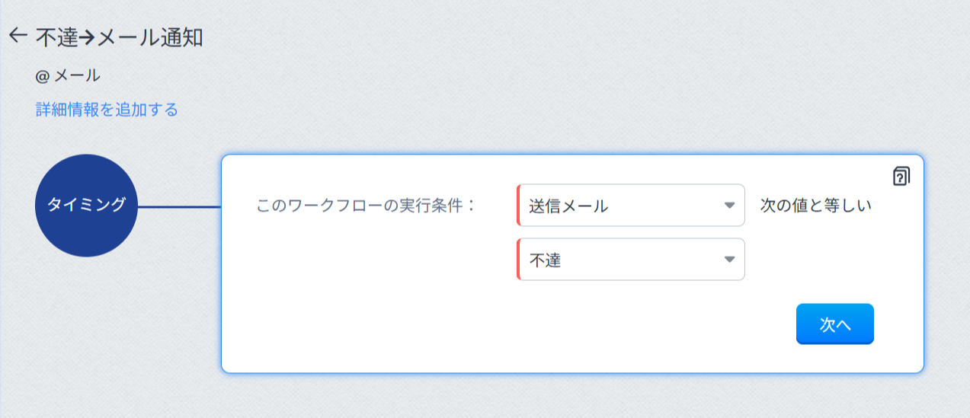Screen dimensions: 970x418
Task: Open the 詳細情報を追加する link
Action: point(107,110)
